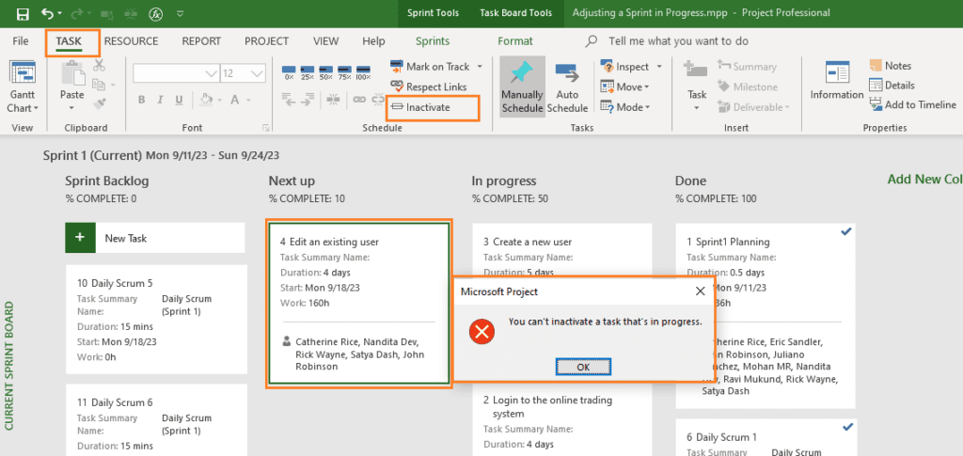Close the Microsoft Project error dialog

pos(700,291)
